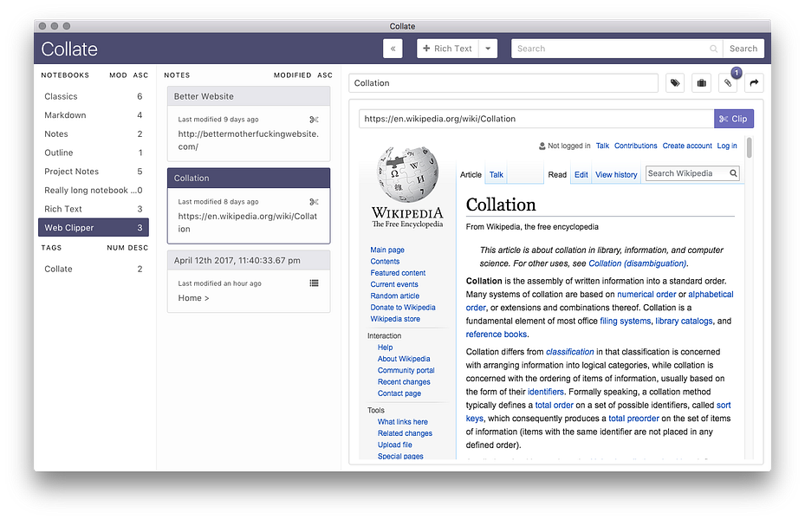Click scissors icon on Better Website note
Screen dimensions: 805x520
pyautogui.click(x=315, y=120)
